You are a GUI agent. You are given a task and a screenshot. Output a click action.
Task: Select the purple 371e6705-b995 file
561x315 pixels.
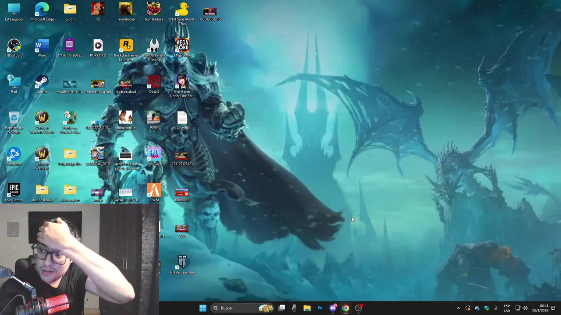[x=70, y=48]
